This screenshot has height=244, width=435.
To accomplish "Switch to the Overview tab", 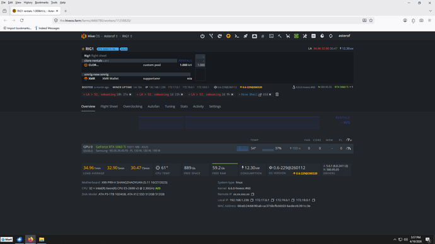I will coord(88,106).
